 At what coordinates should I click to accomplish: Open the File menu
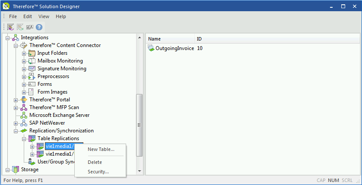[x=13, y=16]
